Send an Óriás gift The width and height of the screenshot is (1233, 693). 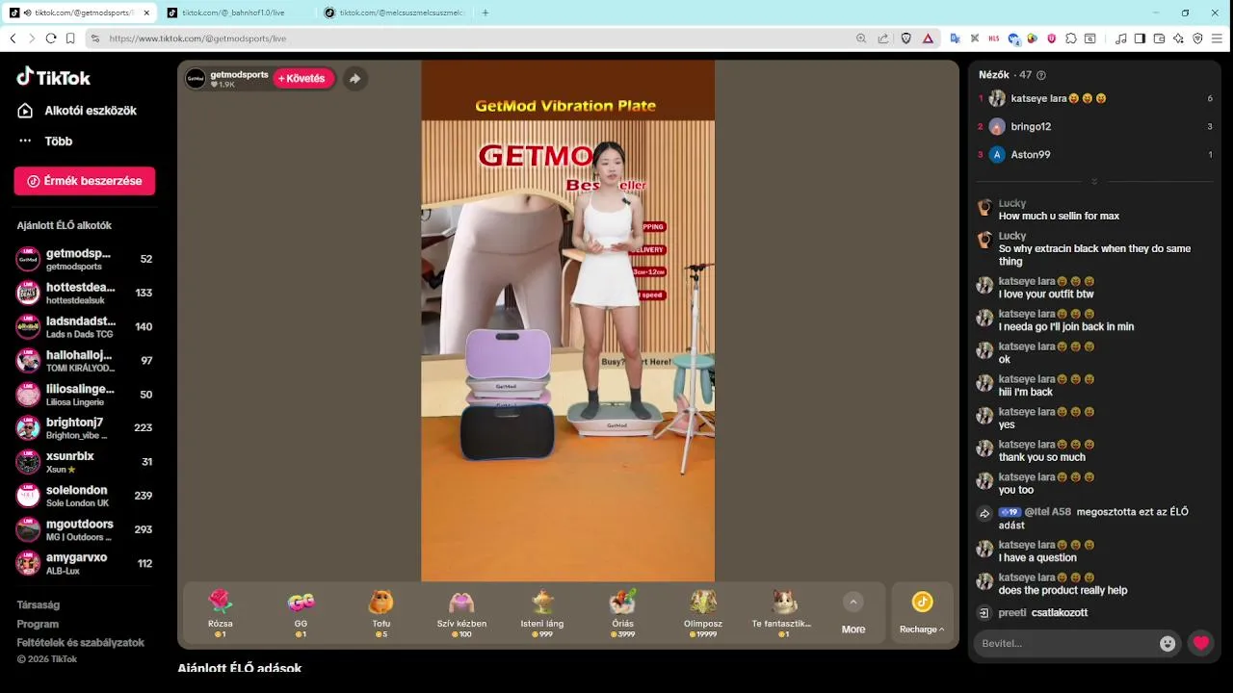622,613
